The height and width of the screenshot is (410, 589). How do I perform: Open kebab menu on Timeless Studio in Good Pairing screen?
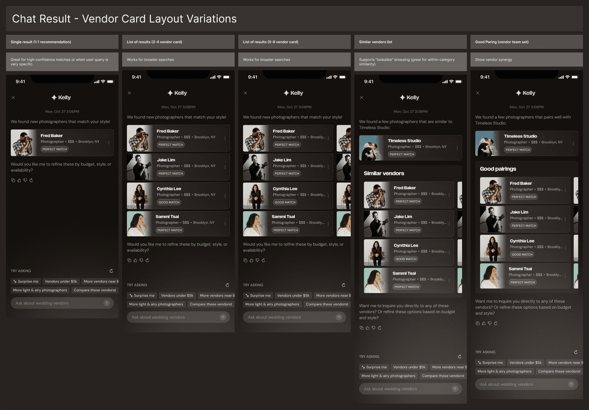coord(573,143)
